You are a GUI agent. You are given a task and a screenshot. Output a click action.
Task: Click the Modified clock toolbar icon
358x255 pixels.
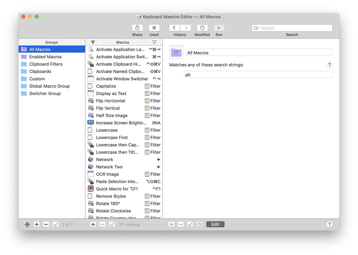pos(202,28)
